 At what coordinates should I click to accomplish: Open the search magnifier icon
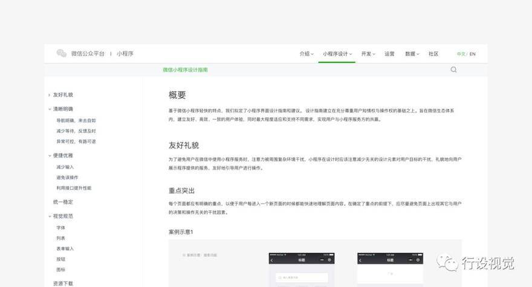point(453,69)
